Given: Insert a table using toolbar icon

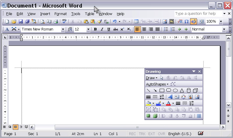Looking at the screenshot, I should click(x=136, y=21).
